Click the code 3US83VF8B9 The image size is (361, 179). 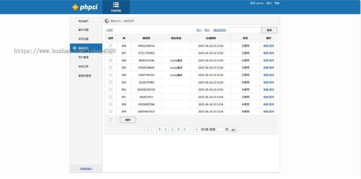click(x=146, y=82)
